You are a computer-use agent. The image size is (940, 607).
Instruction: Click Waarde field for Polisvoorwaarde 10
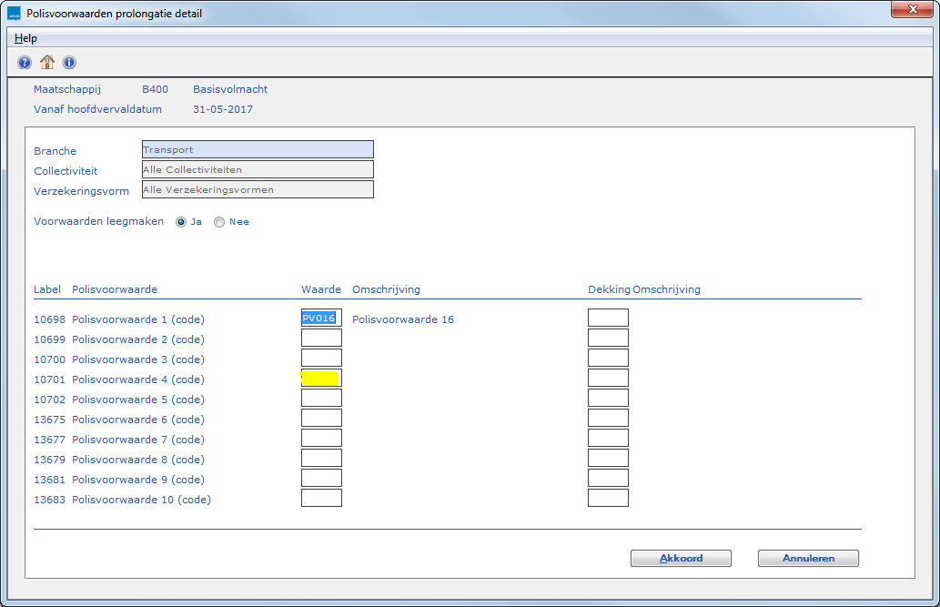tap(321, 499)
